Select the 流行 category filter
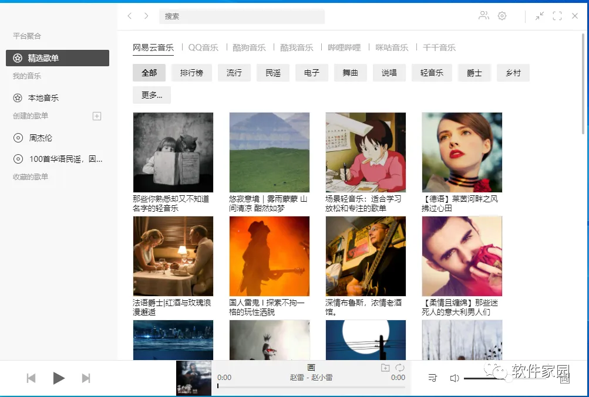 pos(234,73)
